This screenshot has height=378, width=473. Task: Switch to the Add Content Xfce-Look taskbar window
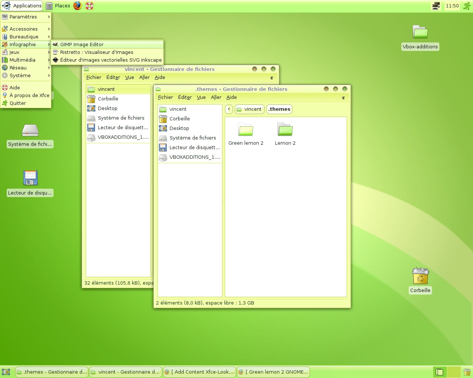pos(200,372)
